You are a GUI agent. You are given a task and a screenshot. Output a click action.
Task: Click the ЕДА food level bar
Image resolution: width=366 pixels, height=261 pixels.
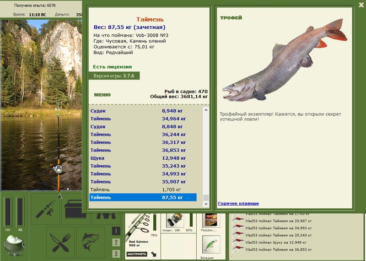click(8, 212)
